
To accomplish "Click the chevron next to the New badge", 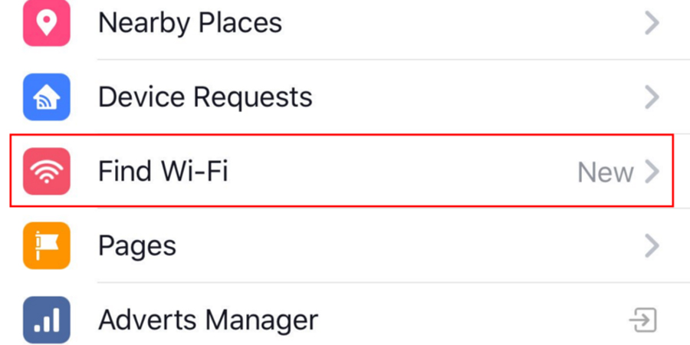I will (652, 172).
